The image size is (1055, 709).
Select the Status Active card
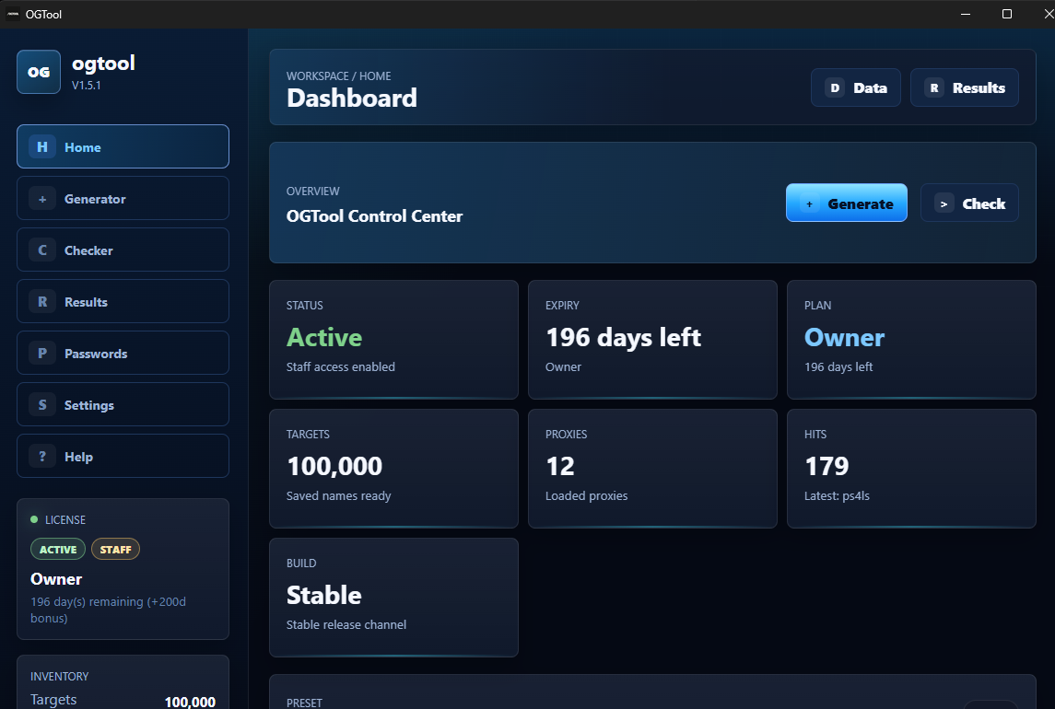point(393,340)
